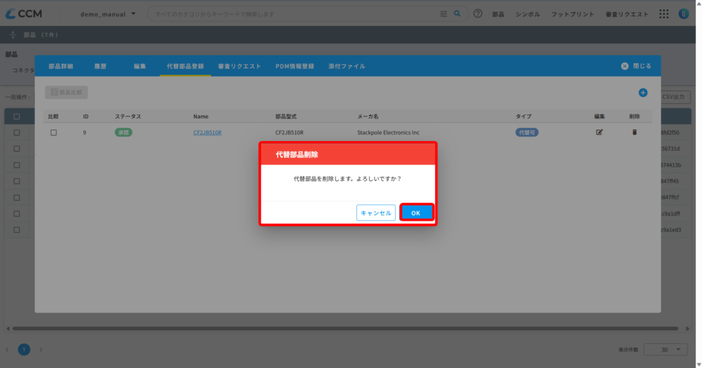Check the background row ending c9a1ed3

[x=16, y=230]
